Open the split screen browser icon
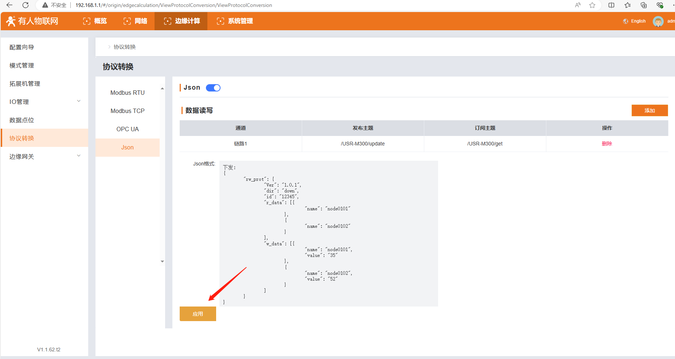 (x=612, y=5)
